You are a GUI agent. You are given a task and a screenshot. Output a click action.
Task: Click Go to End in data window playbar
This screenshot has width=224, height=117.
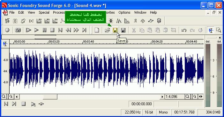pos(14,104)
